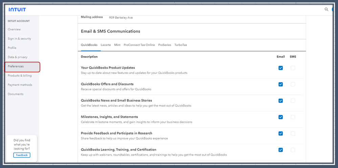
Task: Open Sign in & security
Action: pyautogui.click(x=19, y=39)
